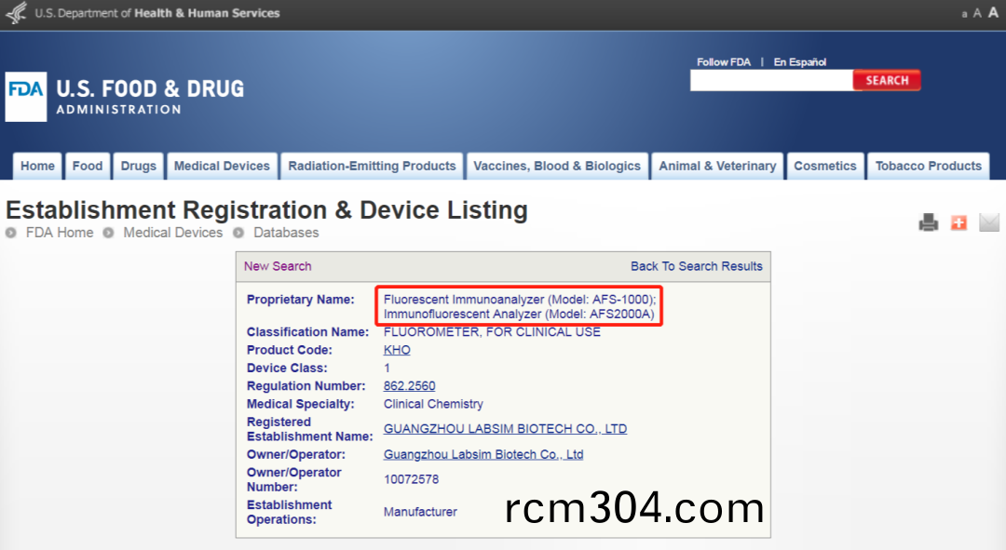Click the red plus share icon
Image resolution: width=1006 pixels, height=550 pixels.
[x=958, y=222]
